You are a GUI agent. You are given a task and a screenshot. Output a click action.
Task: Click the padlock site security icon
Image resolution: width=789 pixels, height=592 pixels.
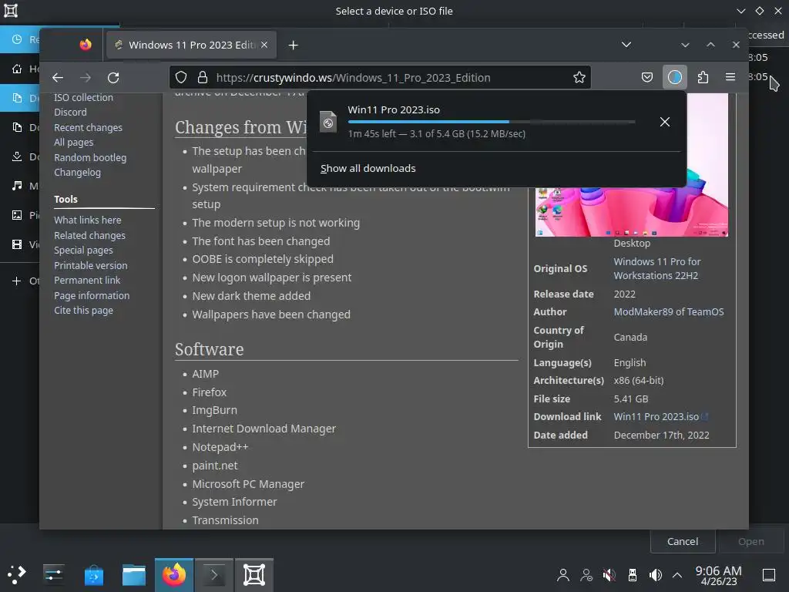point(203,78)
